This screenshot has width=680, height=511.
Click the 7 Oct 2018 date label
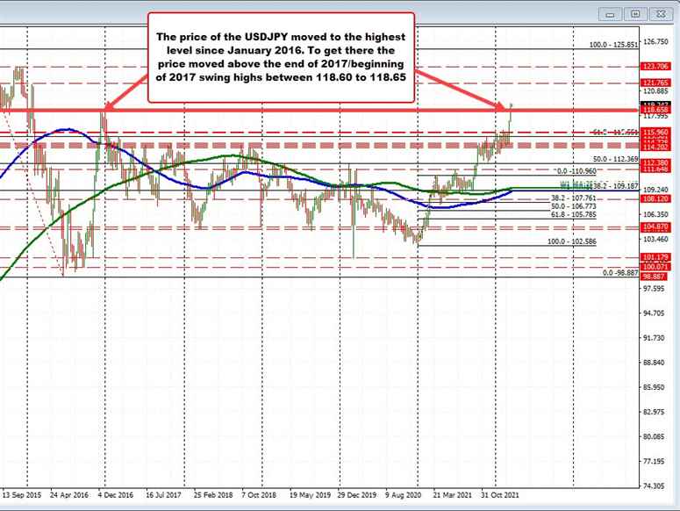click(x=259, y=495)
